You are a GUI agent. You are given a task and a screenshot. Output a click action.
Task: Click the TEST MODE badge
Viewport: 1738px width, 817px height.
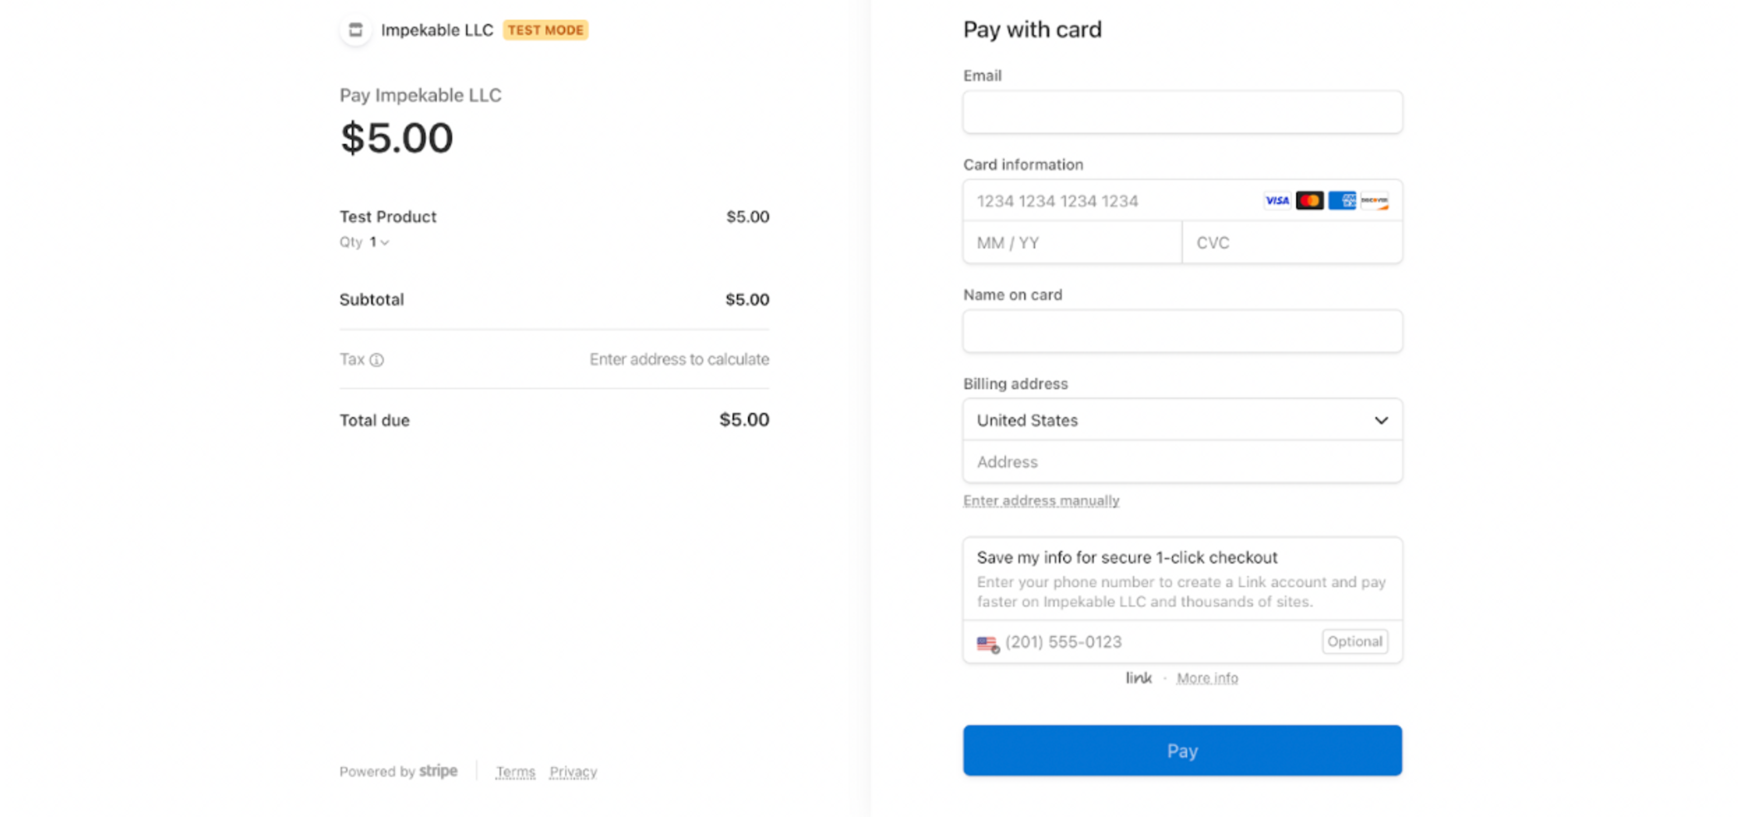pyautogui.click(x=545, y=30)
